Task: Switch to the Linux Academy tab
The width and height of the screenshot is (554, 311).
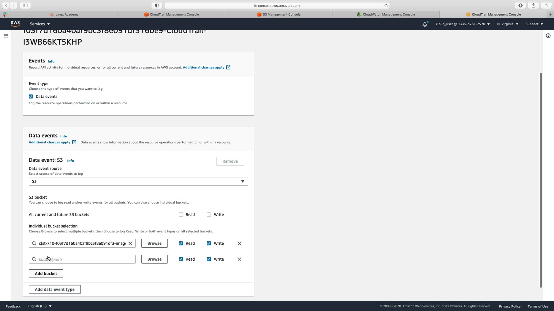Action: click(x=64, y=14)
